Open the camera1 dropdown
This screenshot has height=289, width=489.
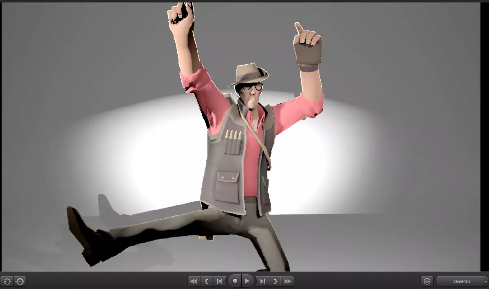pyautogui.click(x=462, y=281)
